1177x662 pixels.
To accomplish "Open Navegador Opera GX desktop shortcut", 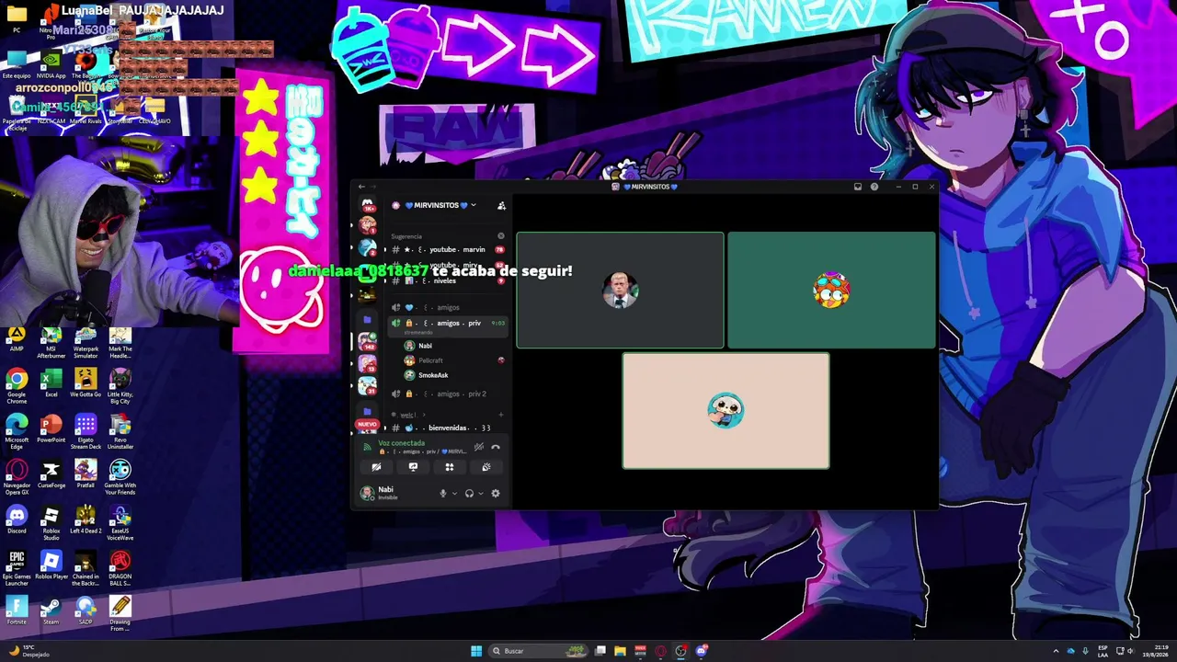I will pos(17,477).
